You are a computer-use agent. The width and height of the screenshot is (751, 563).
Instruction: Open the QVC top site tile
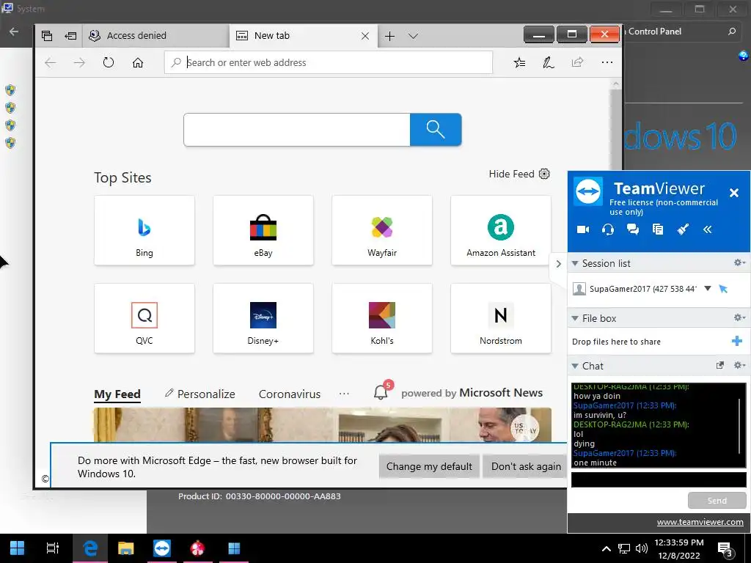click(144, 318)
